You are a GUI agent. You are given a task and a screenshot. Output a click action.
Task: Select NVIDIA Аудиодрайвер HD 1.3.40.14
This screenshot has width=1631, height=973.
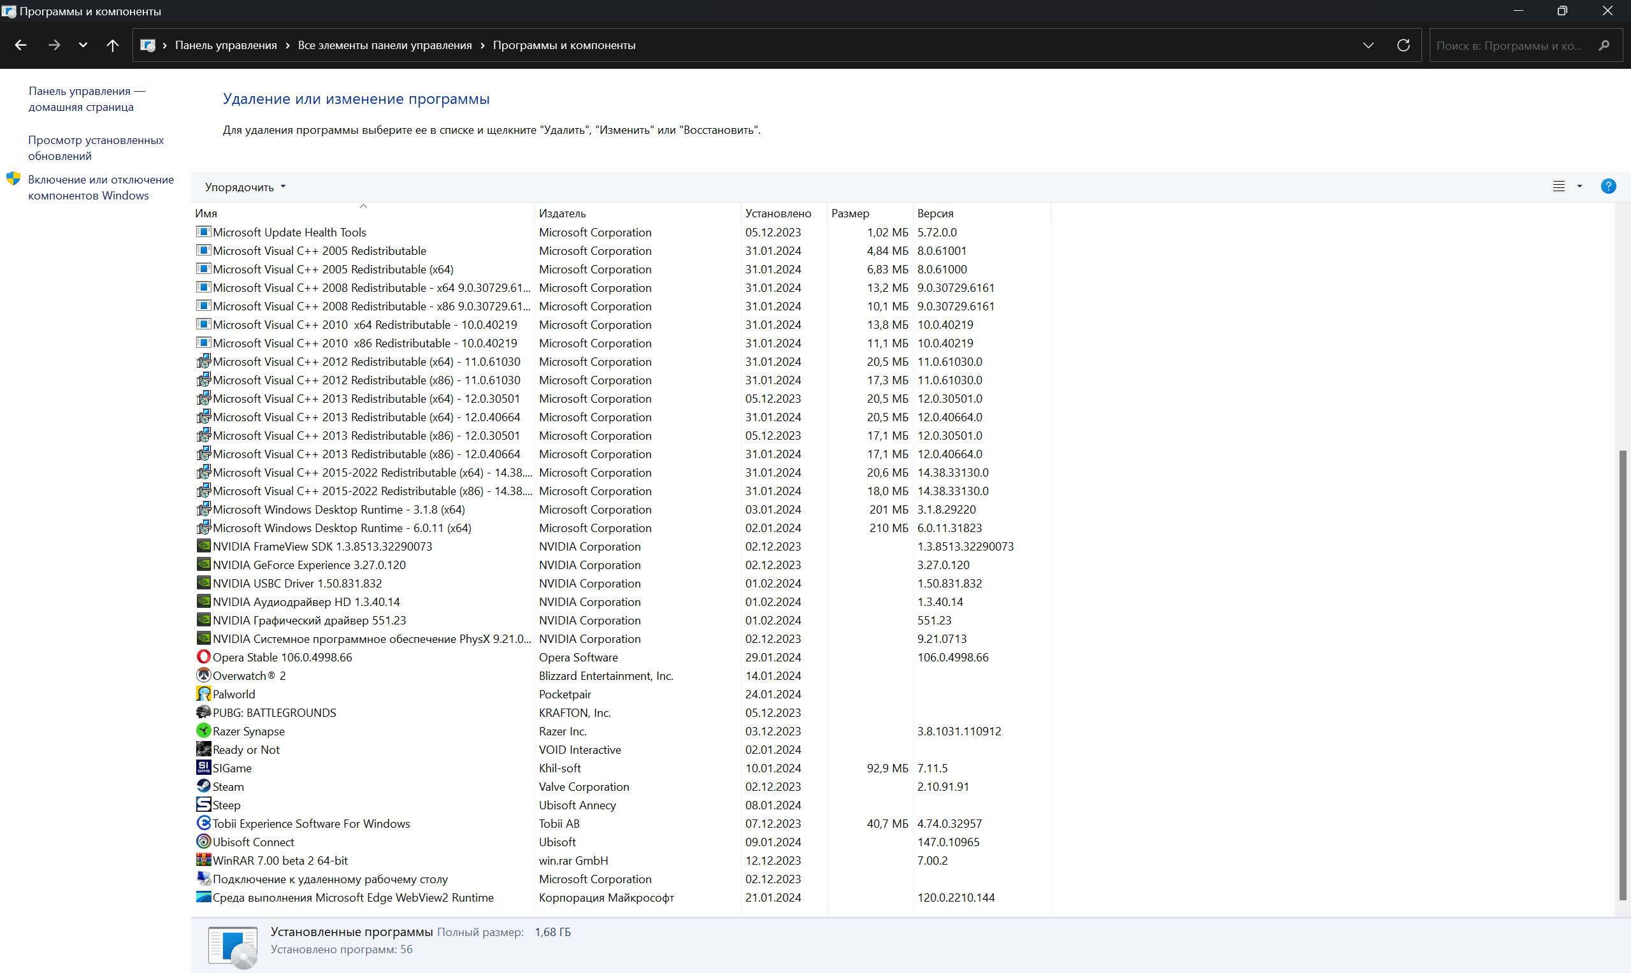(306, 602)
